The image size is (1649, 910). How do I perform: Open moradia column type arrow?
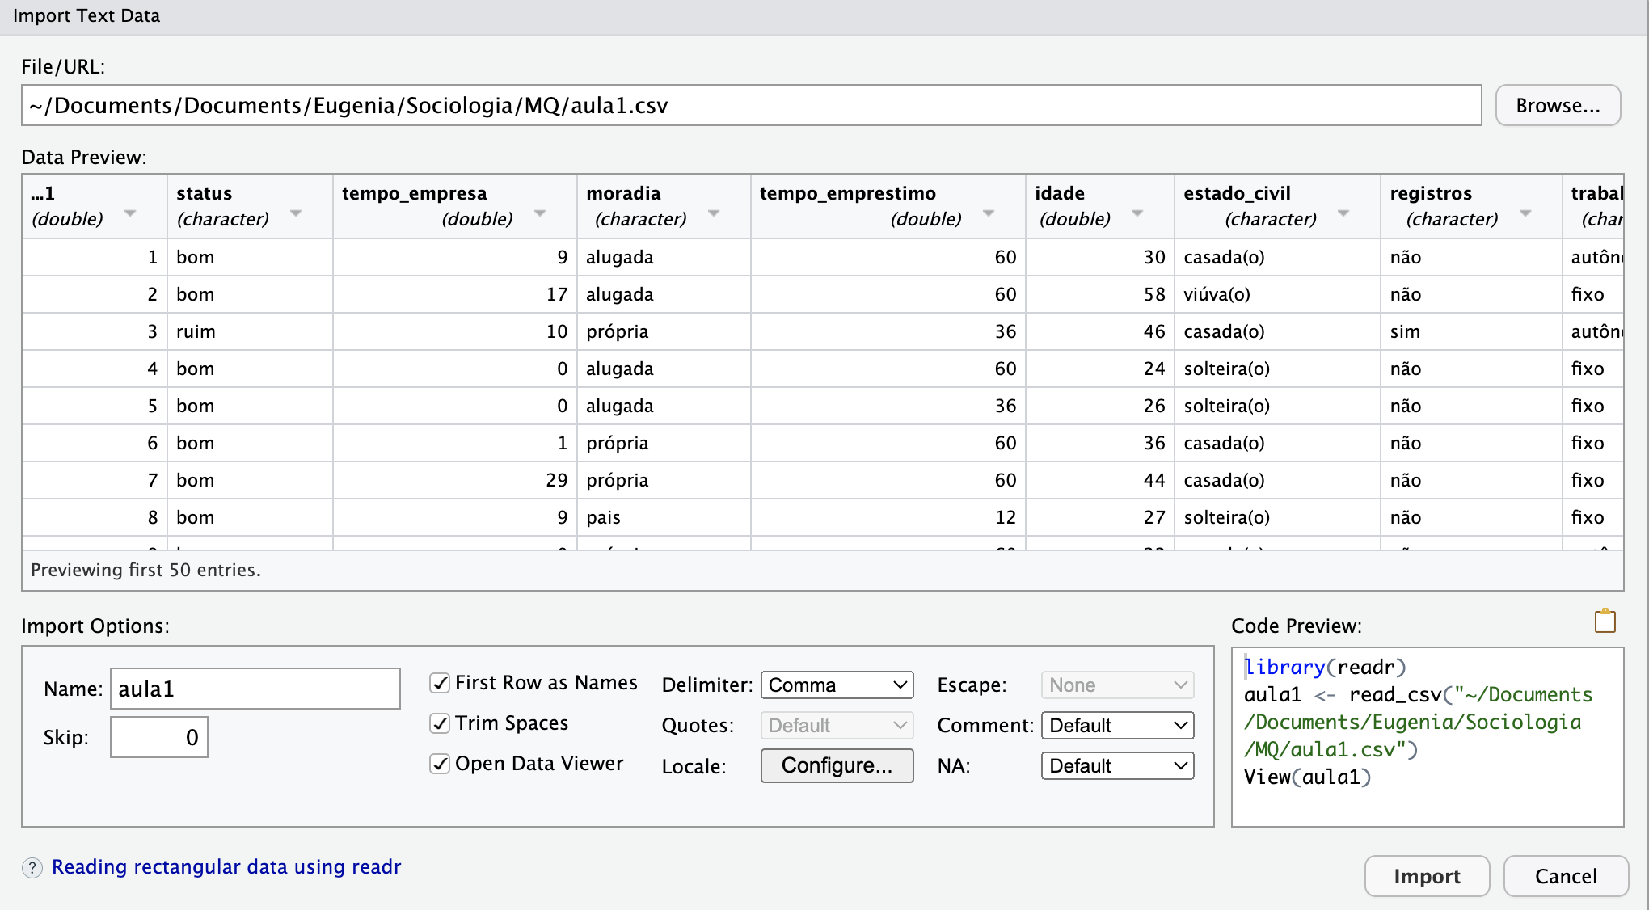714,213
